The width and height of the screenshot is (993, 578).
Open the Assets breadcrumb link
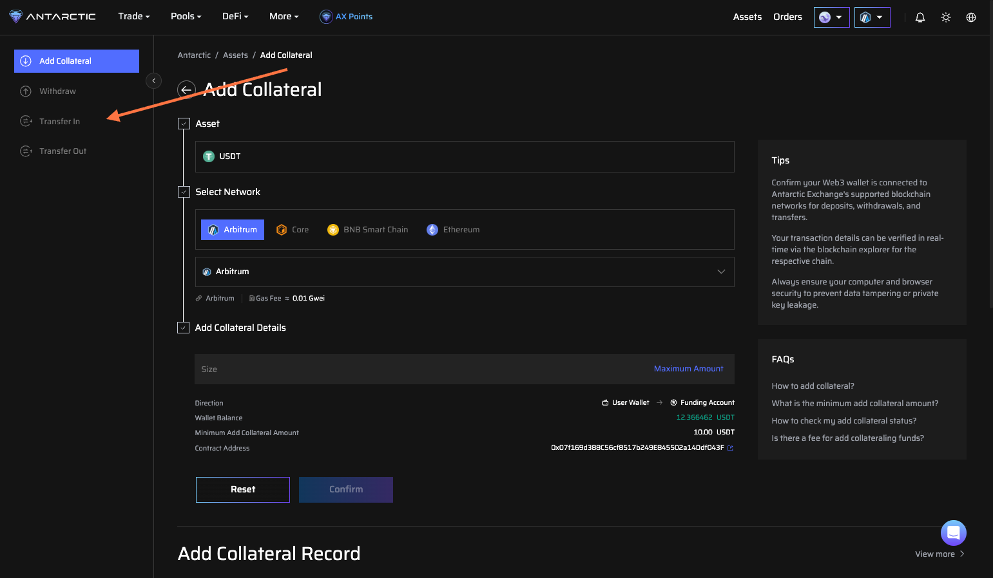[x=235, y=55]
